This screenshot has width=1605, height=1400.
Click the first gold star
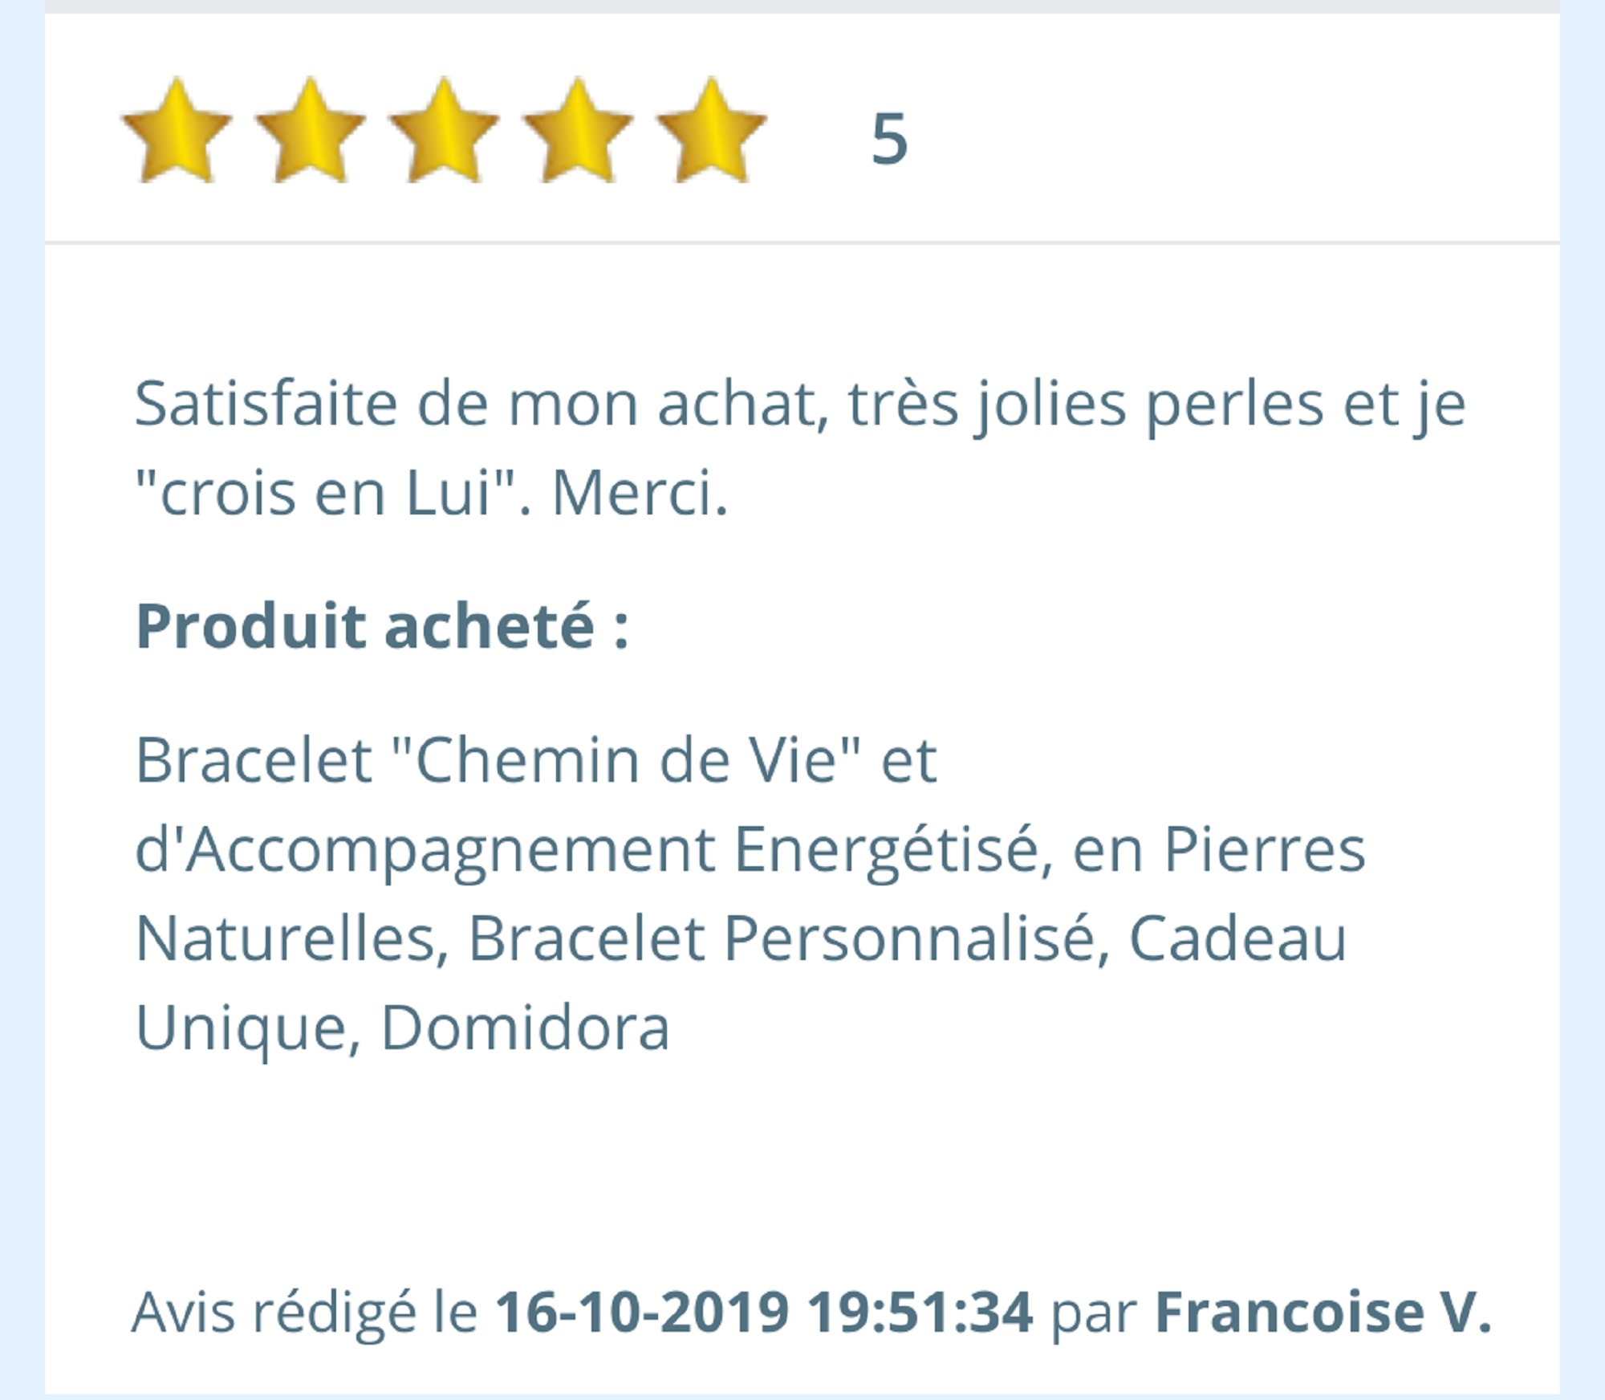pos(177,132)
